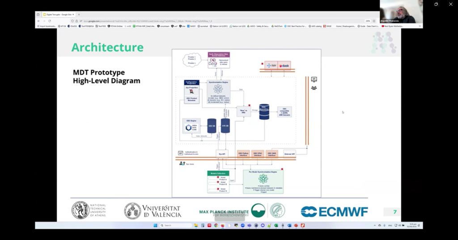Click the taskbar Search box
The height and width of the screenshot is (240, 458).
tap(170, 225)
